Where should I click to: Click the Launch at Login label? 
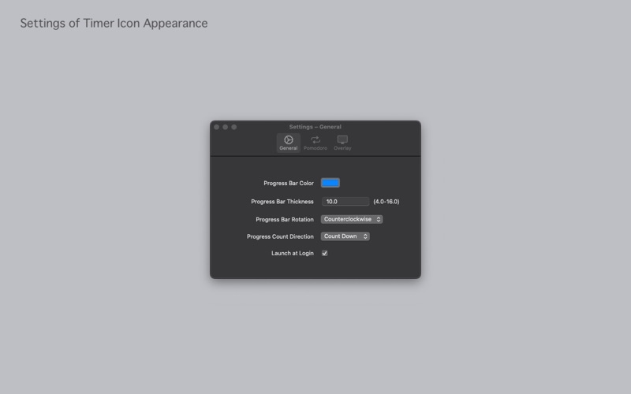(292, 253)
